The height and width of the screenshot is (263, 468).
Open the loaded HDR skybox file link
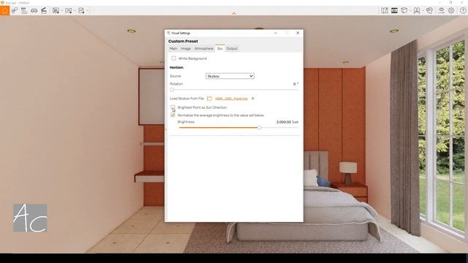[231, 99]
